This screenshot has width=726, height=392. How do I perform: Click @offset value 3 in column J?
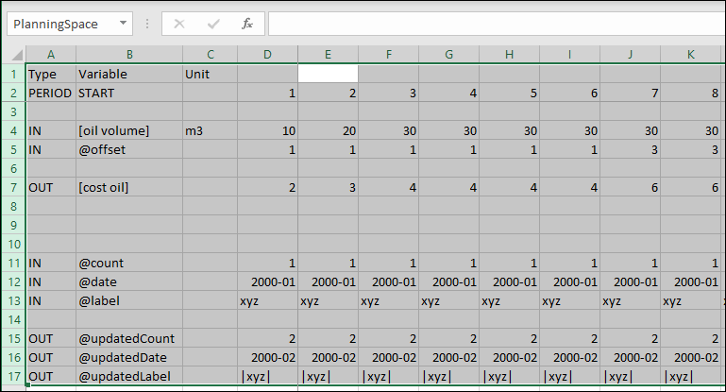pos(630,150)
